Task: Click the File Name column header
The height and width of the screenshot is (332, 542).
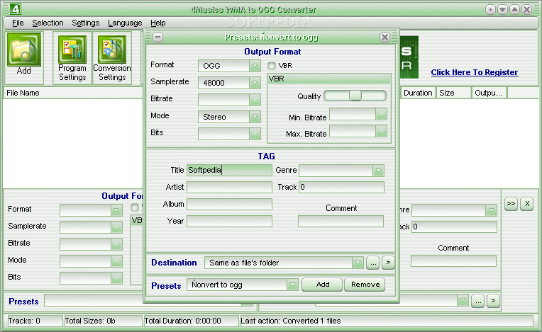Action: pyautogui.click(x=73, y=93)
